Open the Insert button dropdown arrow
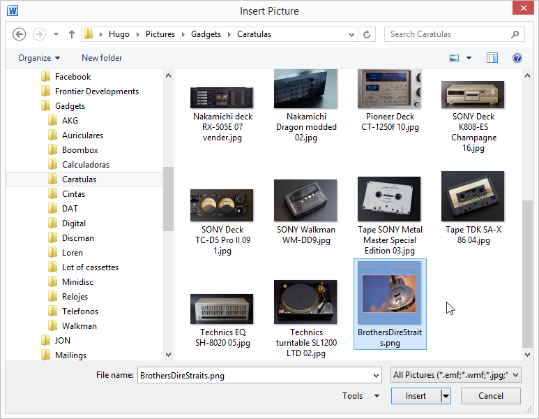The image size is (539, 419). pos(446,396)
